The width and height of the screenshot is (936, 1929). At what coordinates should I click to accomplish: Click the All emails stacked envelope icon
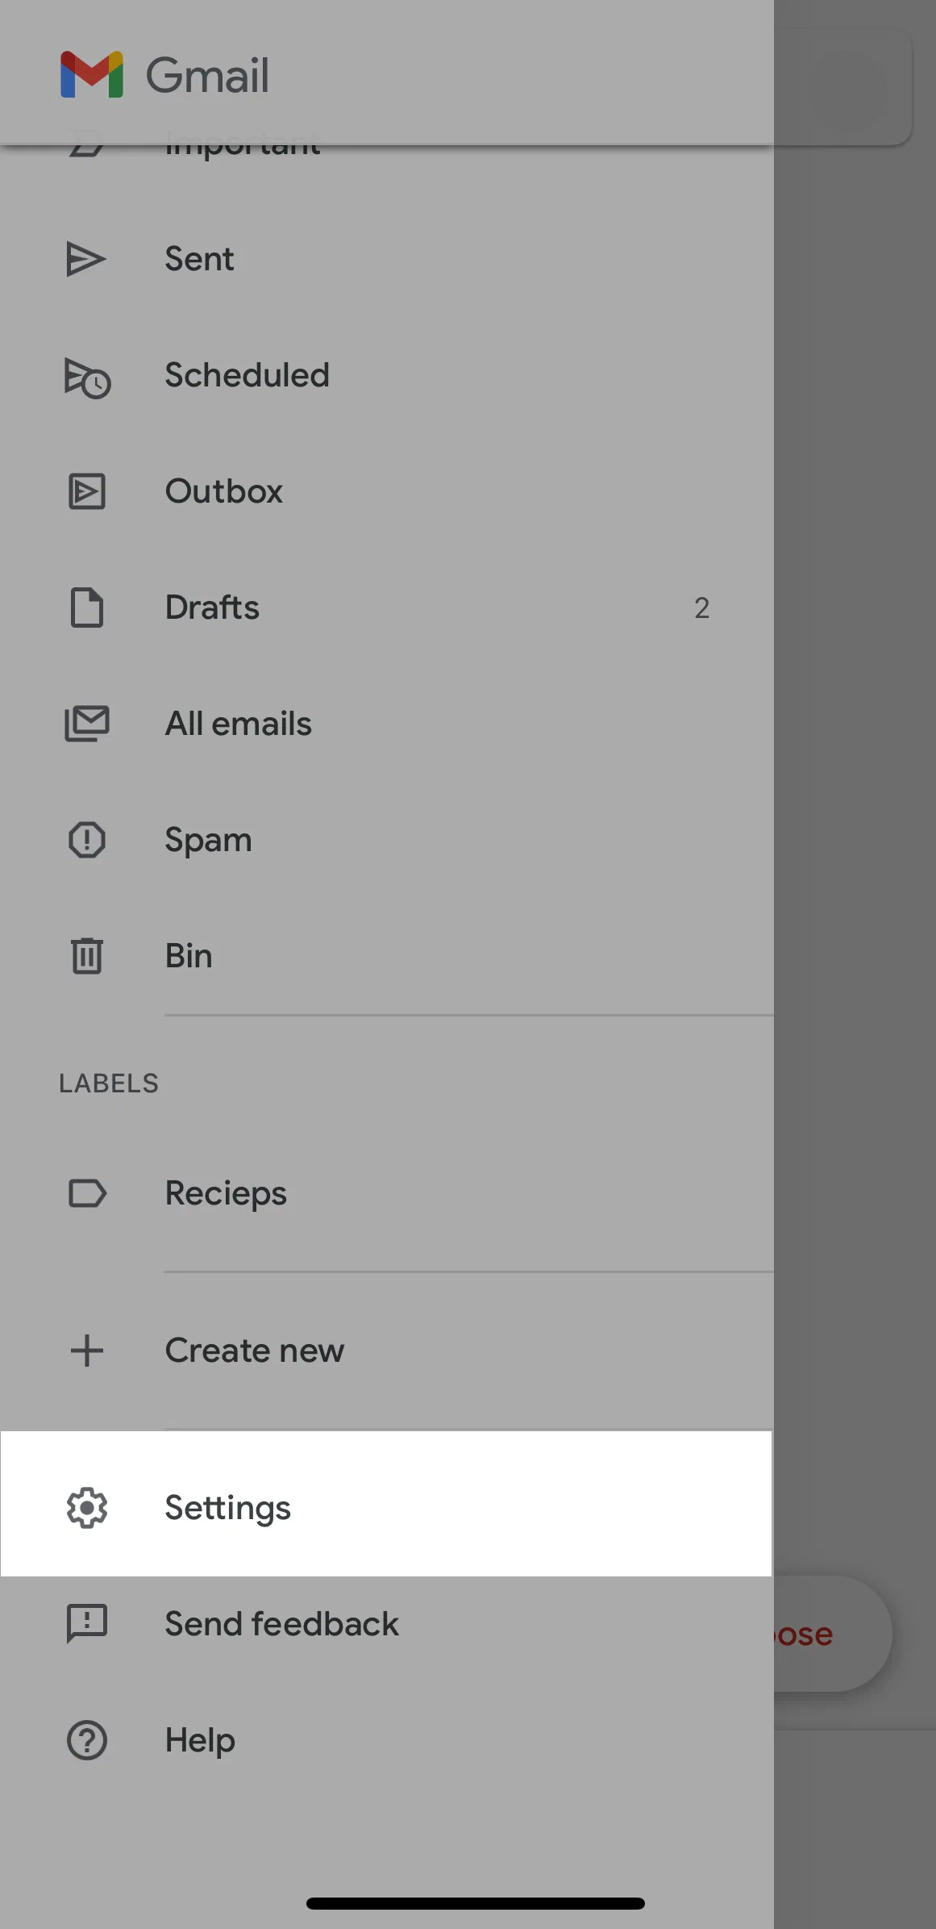tap(86, 724)
